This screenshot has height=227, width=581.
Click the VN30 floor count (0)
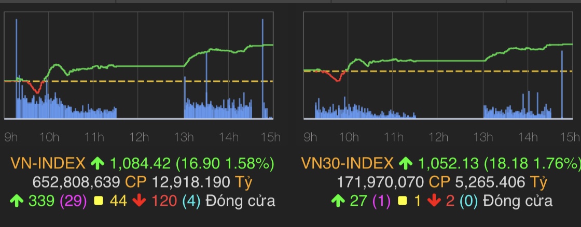pos(468,201)
